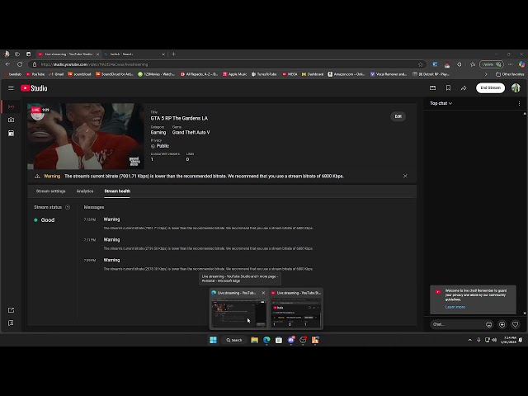Open the send feedback icon at sidebar bottom
The height and width of the screenshot is (396, 528).
click(x=11, y=323)
